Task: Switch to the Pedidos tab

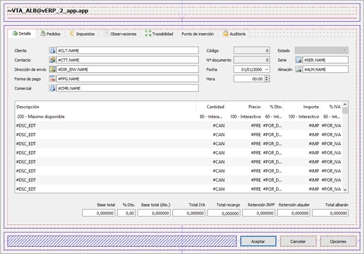Action: coord(50,34)
